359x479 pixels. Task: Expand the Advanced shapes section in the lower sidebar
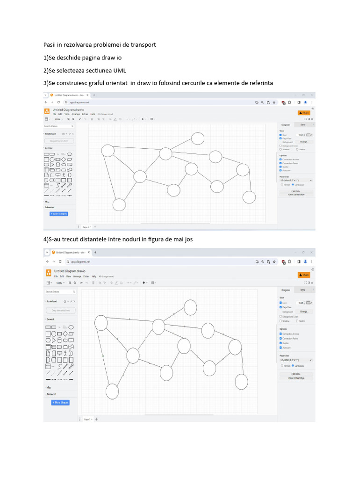50,394
